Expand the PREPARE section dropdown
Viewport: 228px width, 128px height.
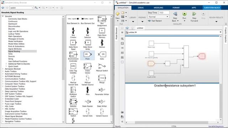pyautogui.click(x=142, y=22)
